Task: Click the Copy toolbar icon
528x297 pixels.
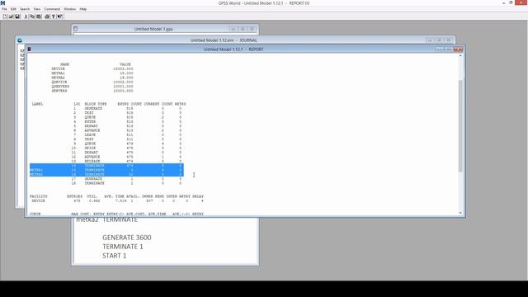Action: 32,16
